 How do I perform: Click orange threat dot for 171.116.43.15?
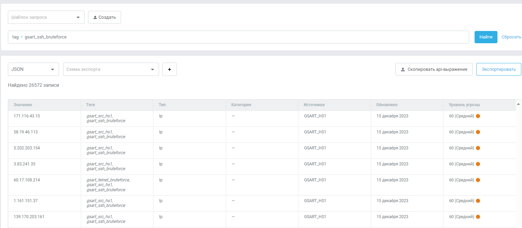coord(478,116)
